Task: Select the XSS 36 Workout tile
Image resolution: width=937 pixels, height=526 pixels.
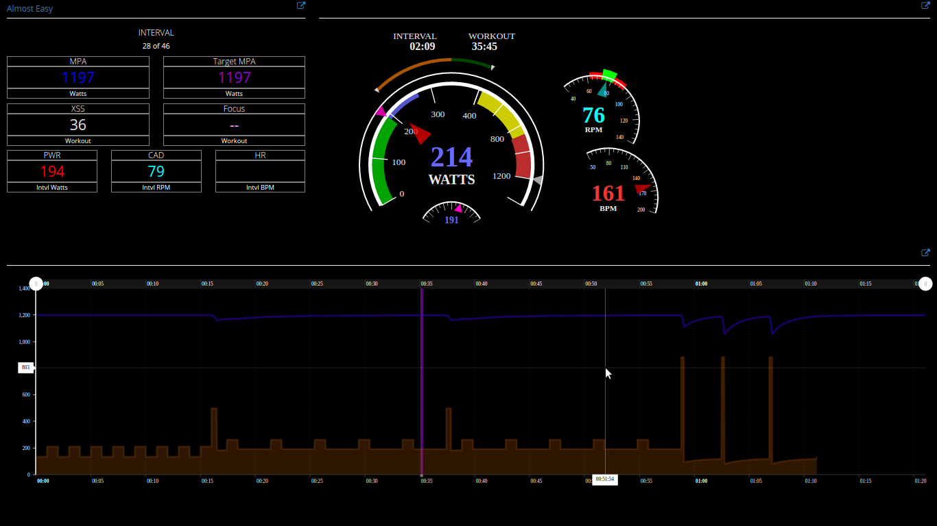Action: [x=78, y=125]
